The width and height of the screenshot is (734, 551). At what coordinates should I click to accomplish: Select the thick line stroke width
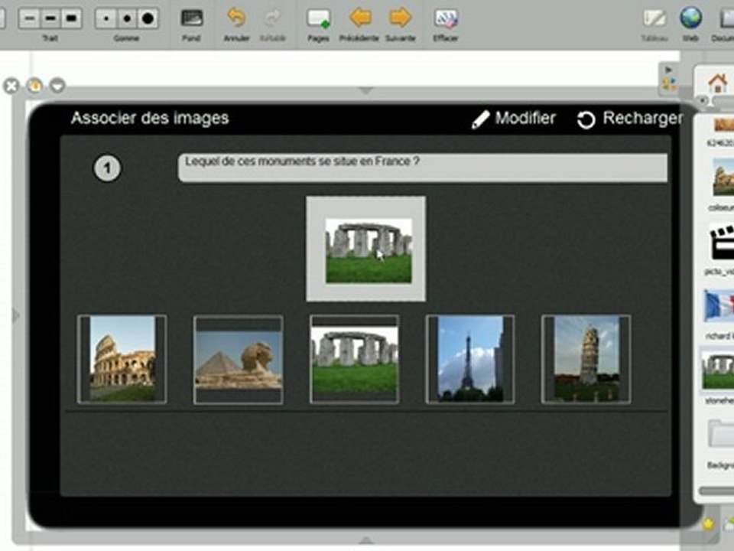[x=71, y=18]
